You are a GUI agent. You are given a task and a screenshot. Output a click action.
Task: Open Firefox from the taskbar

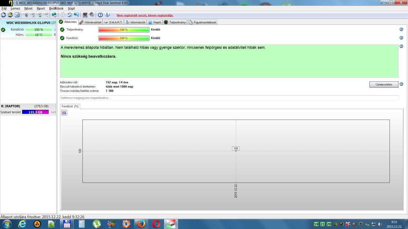pos(141,224)
